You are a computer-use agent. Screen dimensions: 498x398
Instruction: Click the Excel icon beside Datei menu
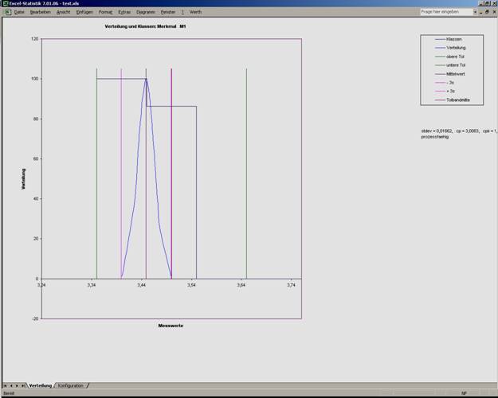coord(6,12)
